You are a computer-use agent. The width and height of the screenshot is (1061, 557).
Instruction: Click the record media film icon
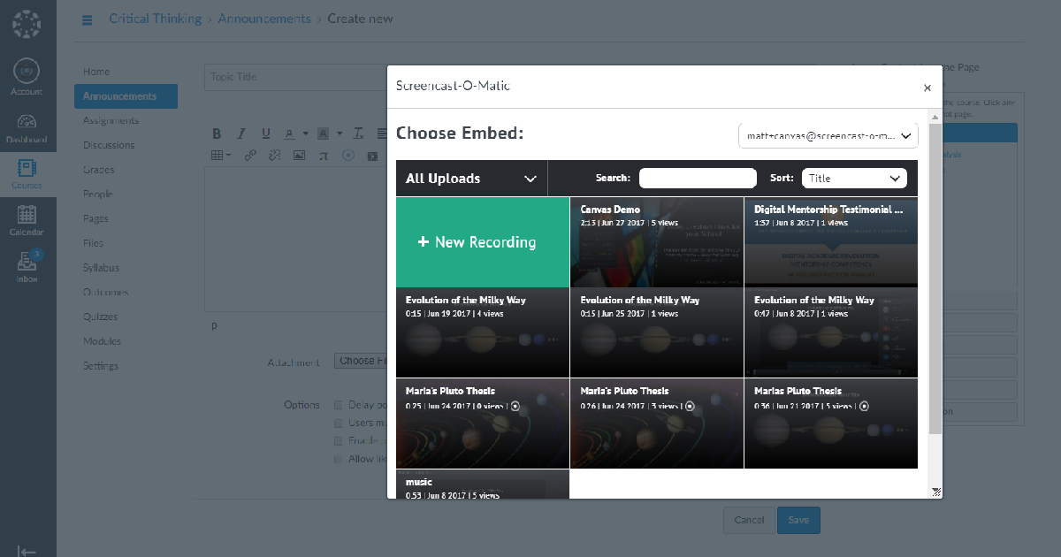pyautogui.click(x=371, y=156)
